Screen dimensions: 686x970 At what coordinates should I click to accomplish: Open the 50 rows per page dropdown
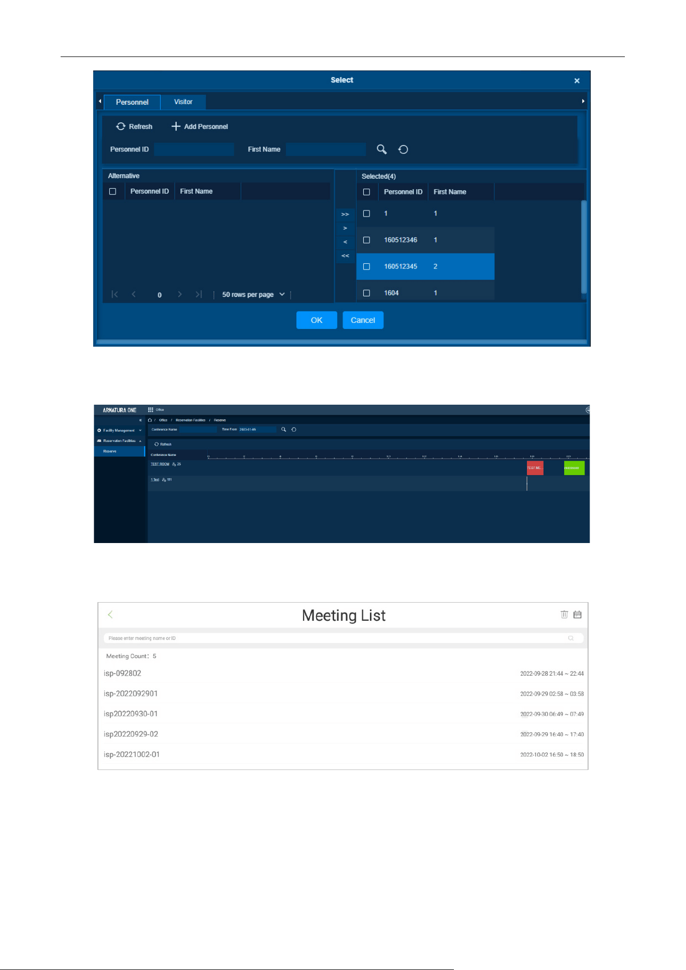(x=253, y=294)
